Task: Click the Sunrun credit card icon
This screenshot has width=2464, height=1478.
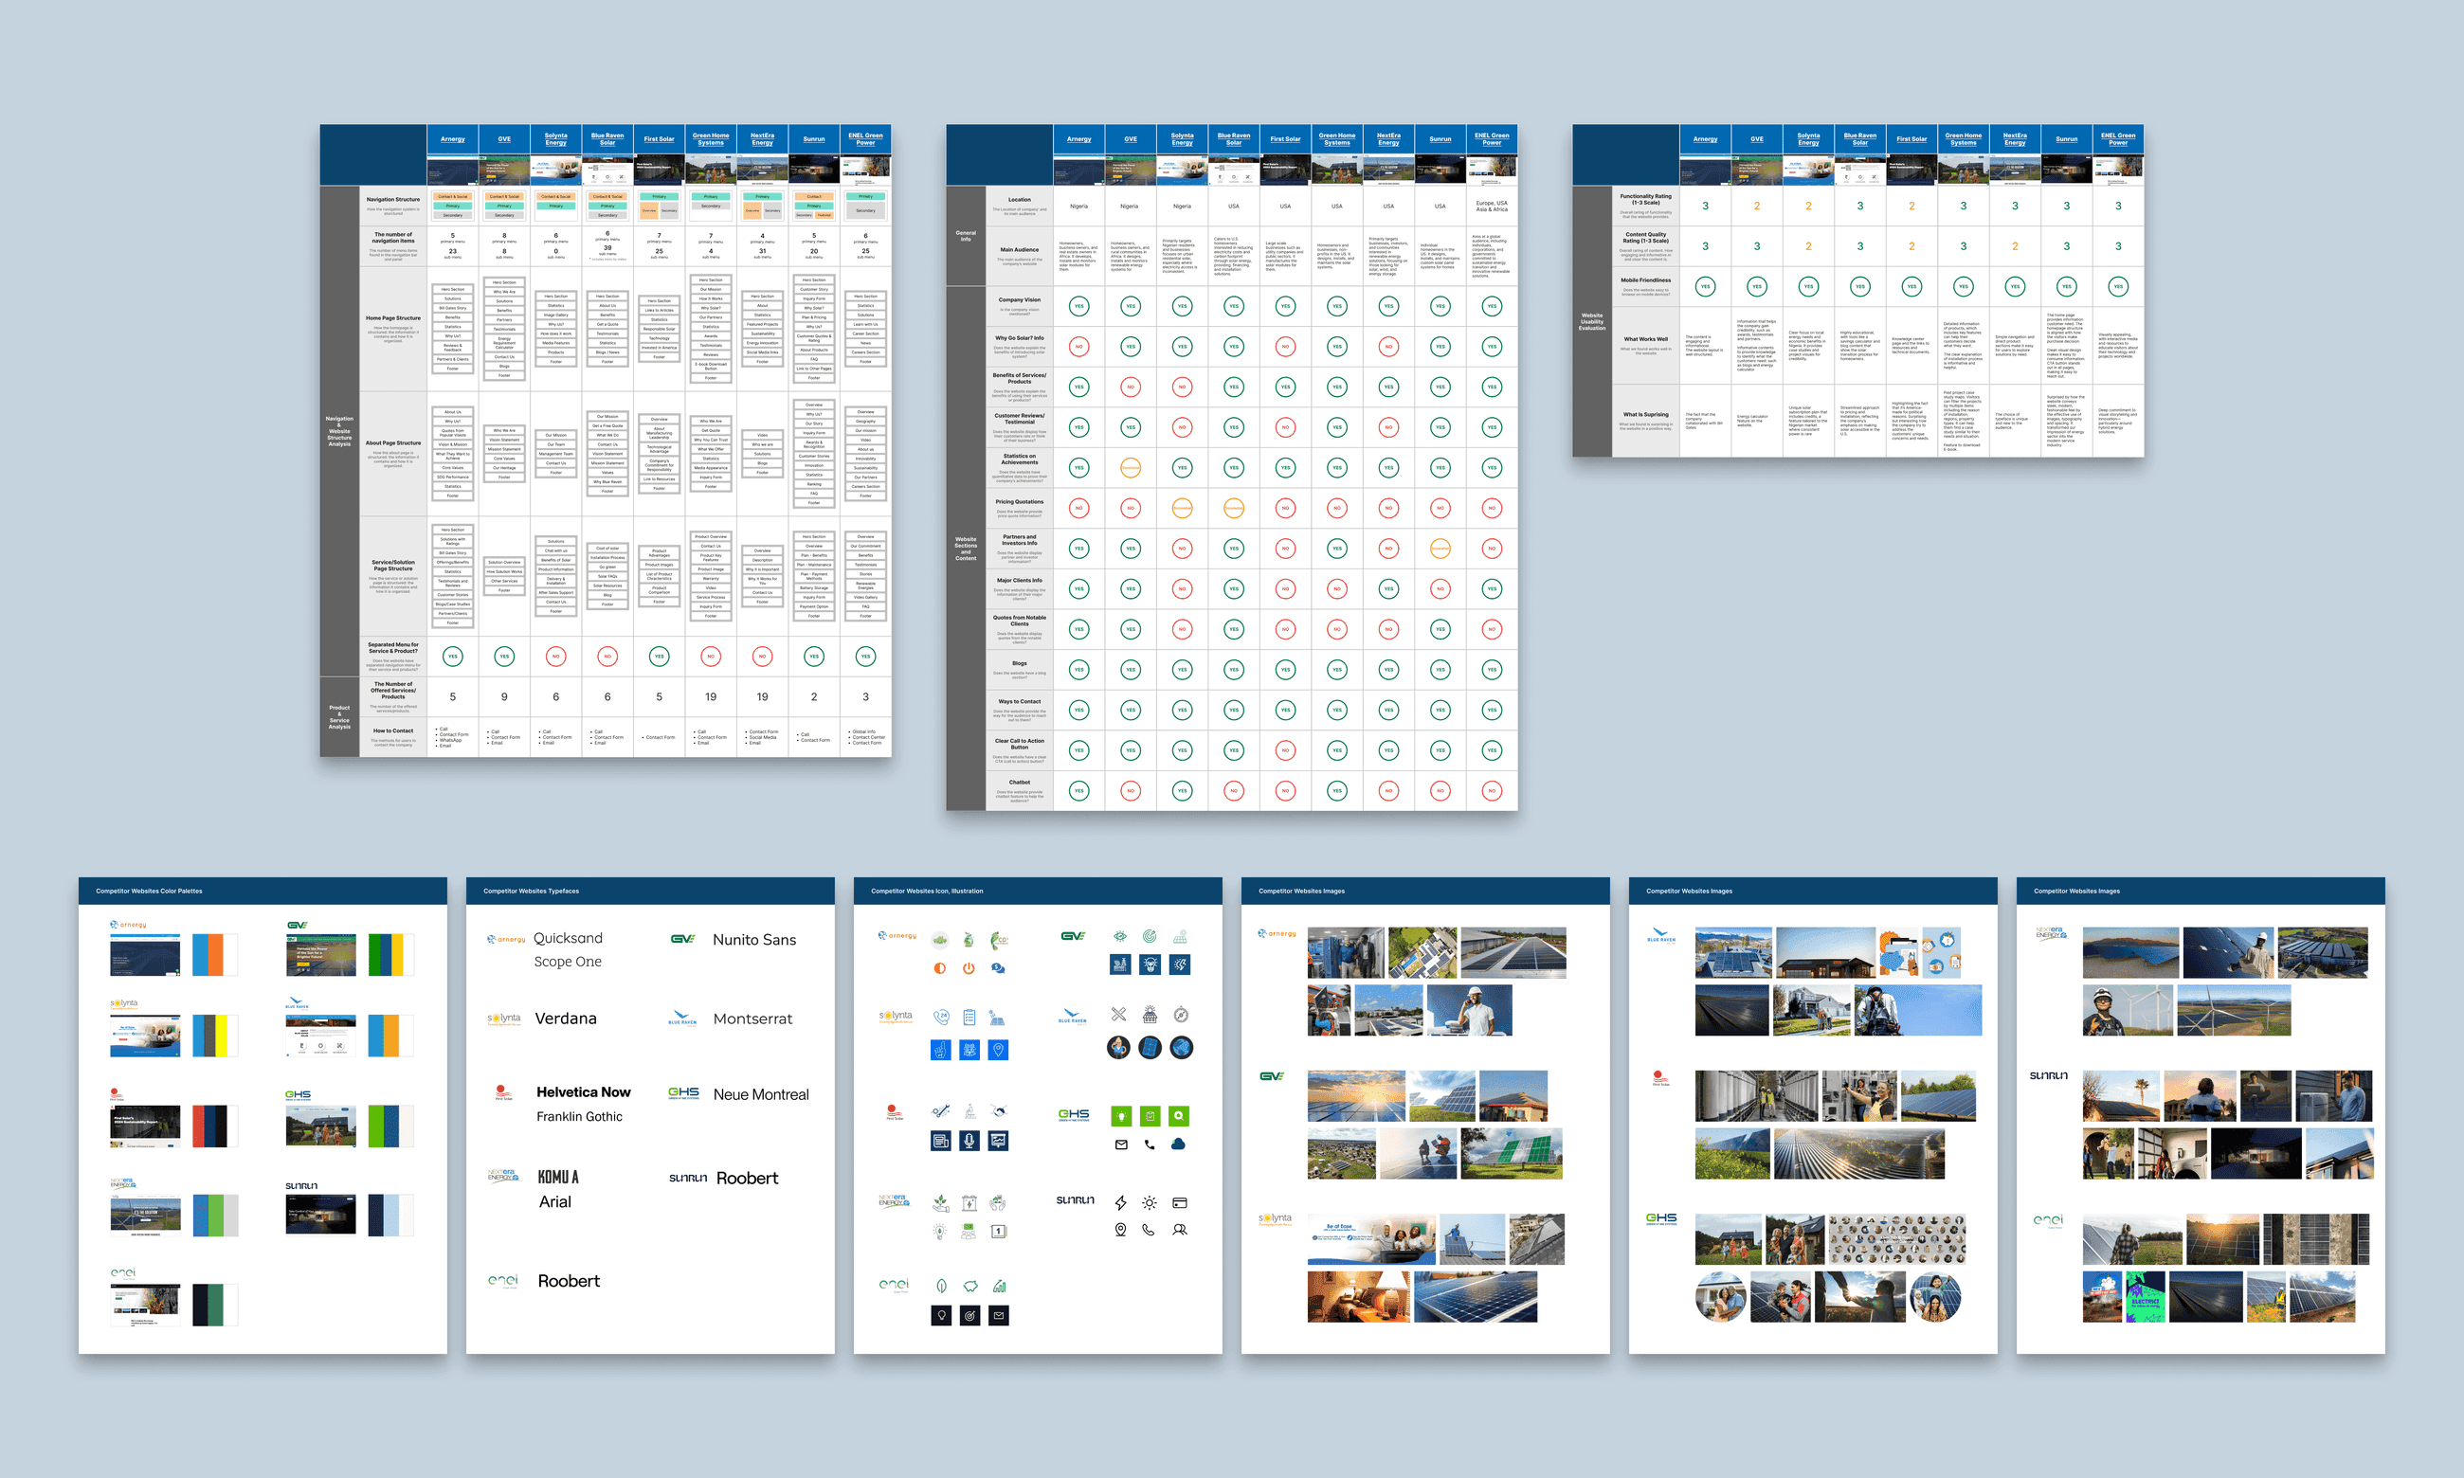Action: pyautogui.click(x=1180, y=1202)
